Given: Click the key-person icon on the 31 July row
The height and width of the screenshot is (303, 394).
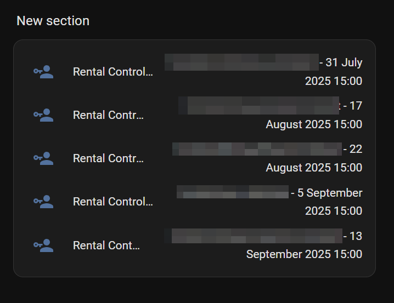Looking at the screenshot, I should pos(43,72).
